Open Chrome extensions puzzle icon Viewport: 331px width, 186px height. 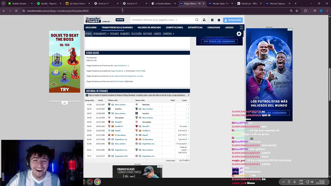(306, 11)
